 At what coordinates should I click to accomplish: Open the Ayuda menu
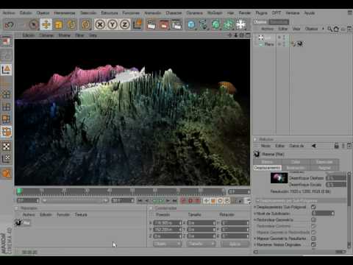310,13
